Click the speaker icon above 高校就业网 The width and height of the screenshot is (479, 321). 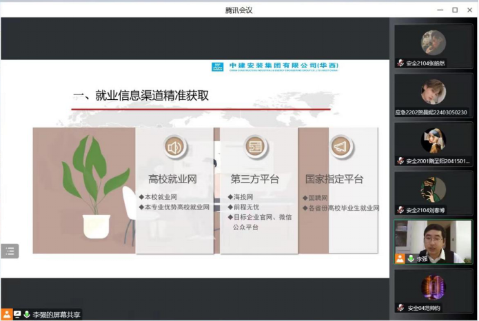173,147
